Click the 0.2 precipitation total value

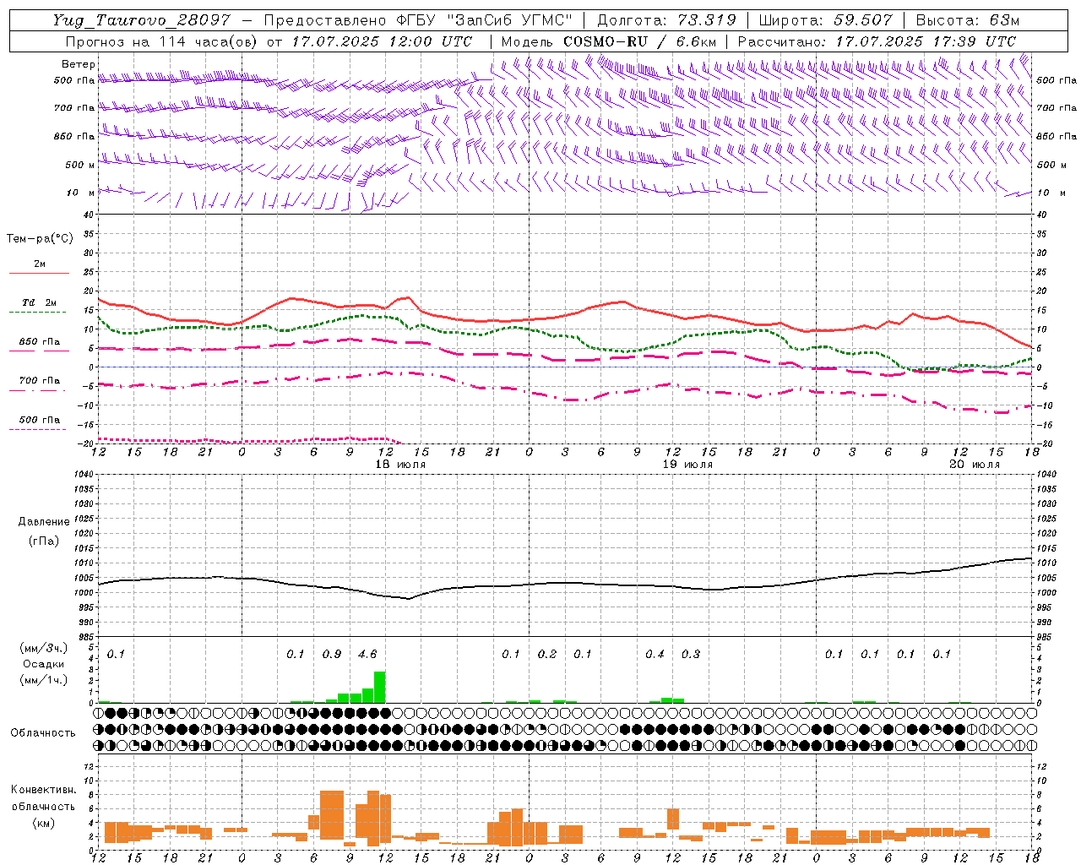[x=547, y=654]
